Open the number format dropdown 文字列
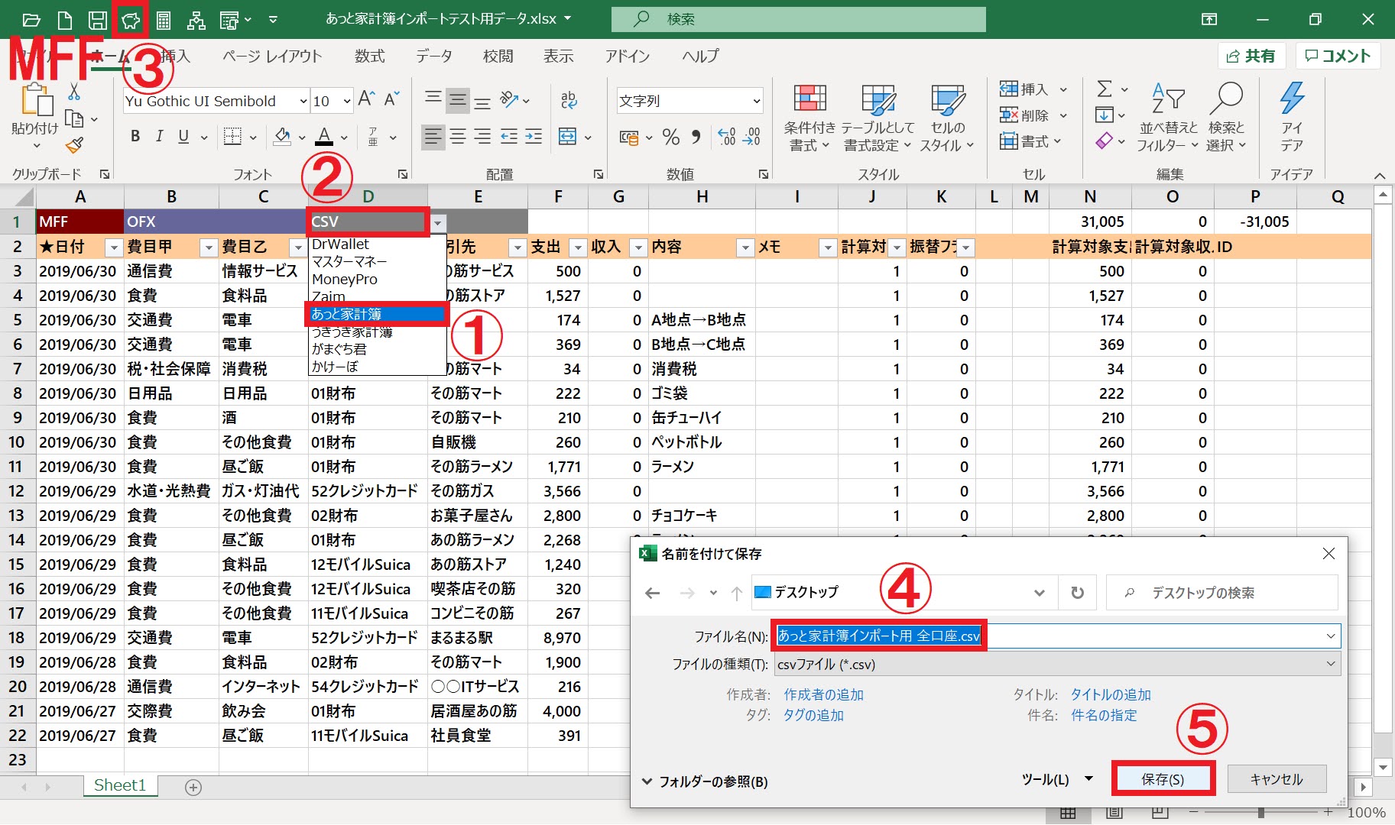Viewport: 1395px width, 825px height. [757, 101]
